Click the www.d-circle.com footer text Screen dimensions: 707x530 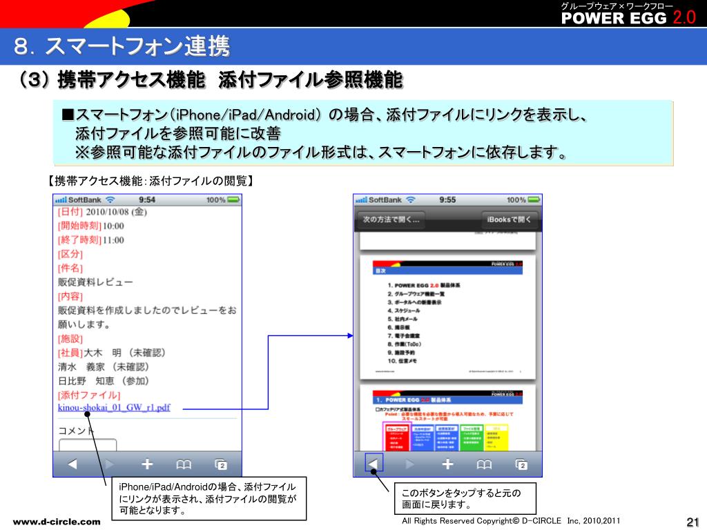(57, 522)
